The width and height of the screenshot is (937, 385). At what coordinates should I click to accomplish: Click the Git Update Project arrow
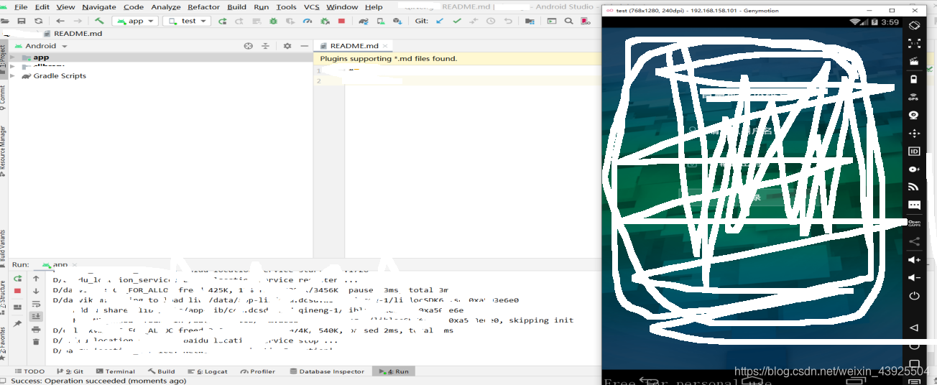click(x=440, y=21)
